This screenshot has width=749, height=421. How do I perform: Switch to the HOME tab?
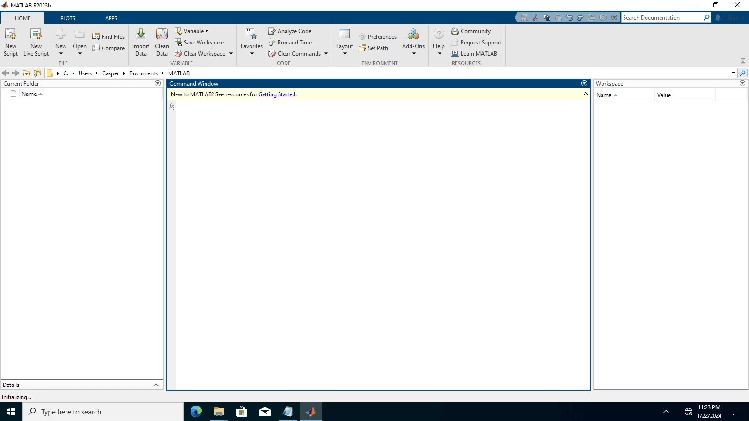(x=22, y=18)
